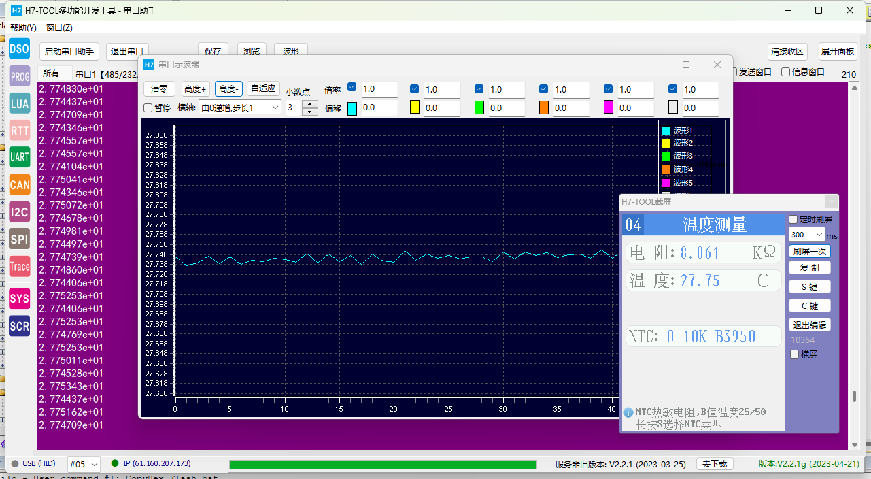Screen dimensions: 871x479
Task: Click the yellow waveform 2 color swatch
Action: [415, 108]
